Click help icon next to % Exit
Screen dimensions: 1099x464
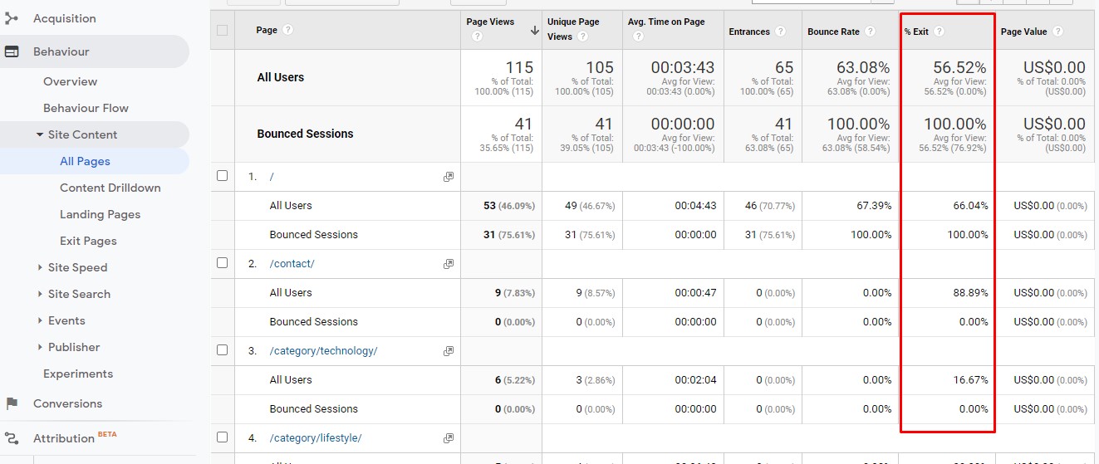939,32
